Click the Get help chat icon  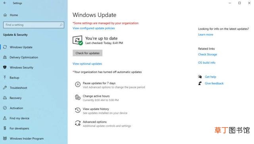(200, 77)
